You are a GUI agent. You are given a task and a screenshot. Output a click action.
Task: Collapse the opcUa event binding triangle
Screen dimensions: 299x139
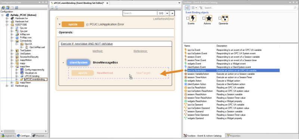tap(60, 24)
